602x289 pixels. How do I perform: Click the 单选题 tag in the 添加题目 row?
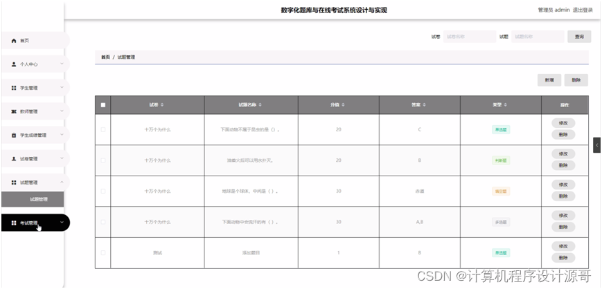click(x=501, y=252)
